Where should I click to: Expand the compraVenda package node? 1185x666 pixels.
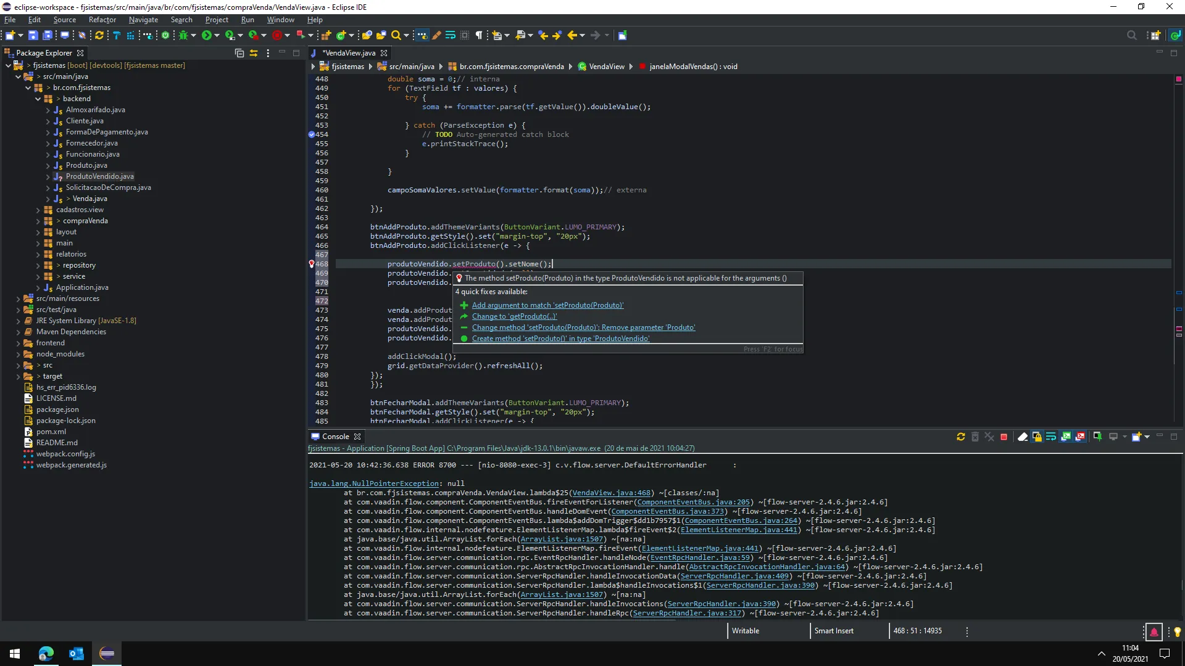click(38, 221)
